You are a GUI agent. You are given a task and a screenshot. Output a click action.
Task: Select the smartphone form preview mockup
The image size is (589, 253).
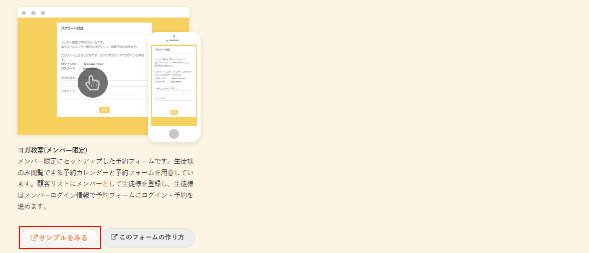click(x=174, y=87)
